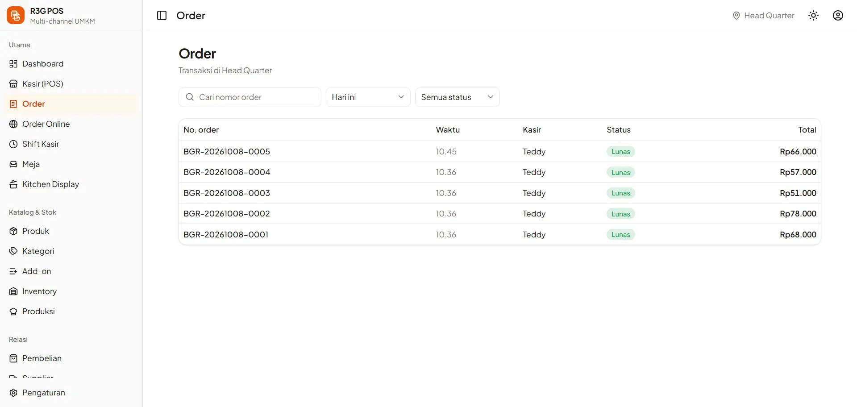
Task: Click the Rp78.000 total cell
Action: click(798, 214)
